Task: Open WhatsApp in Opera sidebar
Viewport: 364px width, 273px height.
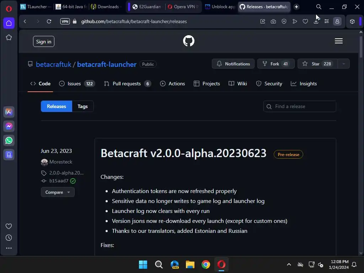Action: pyautogui.click(x=9, y=140)
